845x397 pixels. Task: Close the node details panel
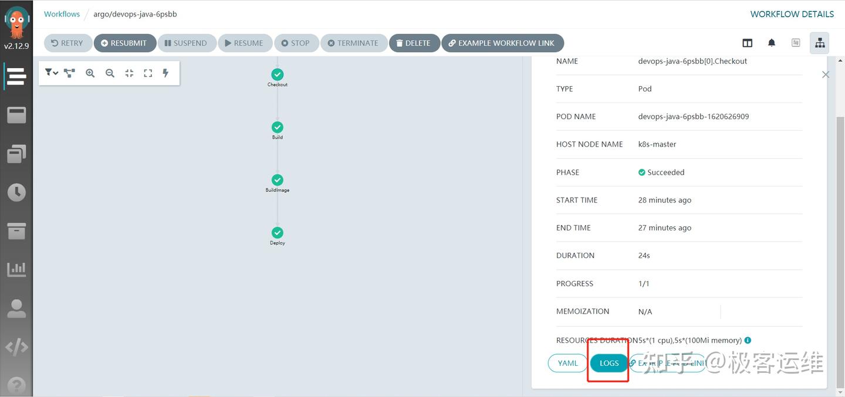coord(826,74)
